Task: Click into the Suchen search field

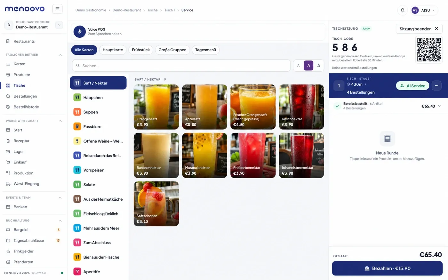Action: pyautogui.click(x=181, y=66)
